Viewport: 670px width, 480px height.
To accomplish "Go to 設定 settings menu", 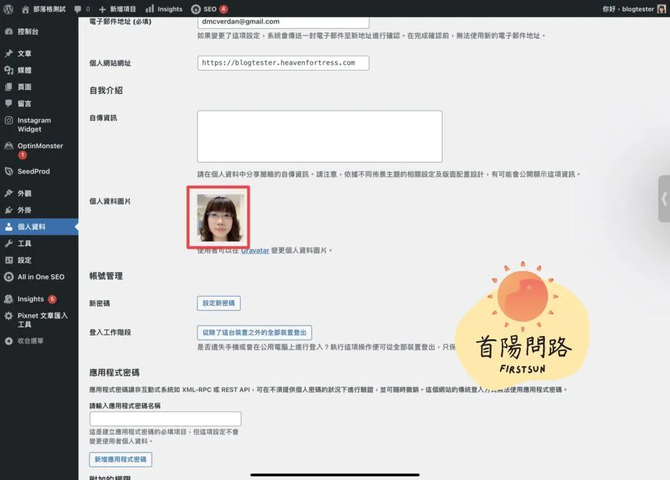I will click(24, 260).
